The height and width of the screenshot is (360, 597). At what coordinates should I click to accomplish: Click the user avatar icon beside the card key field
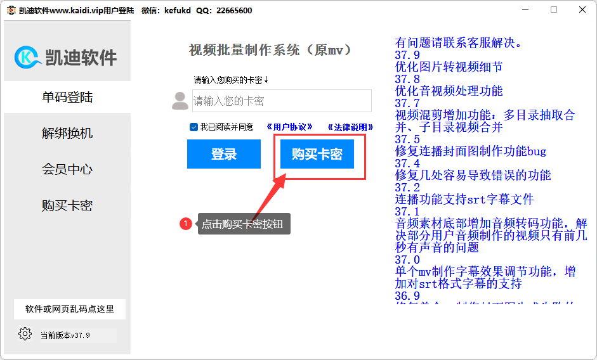[180, 101]
